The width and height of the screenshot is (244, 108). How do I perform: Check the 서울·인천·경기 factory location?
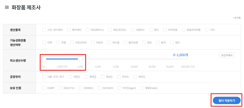coord(44,77)
